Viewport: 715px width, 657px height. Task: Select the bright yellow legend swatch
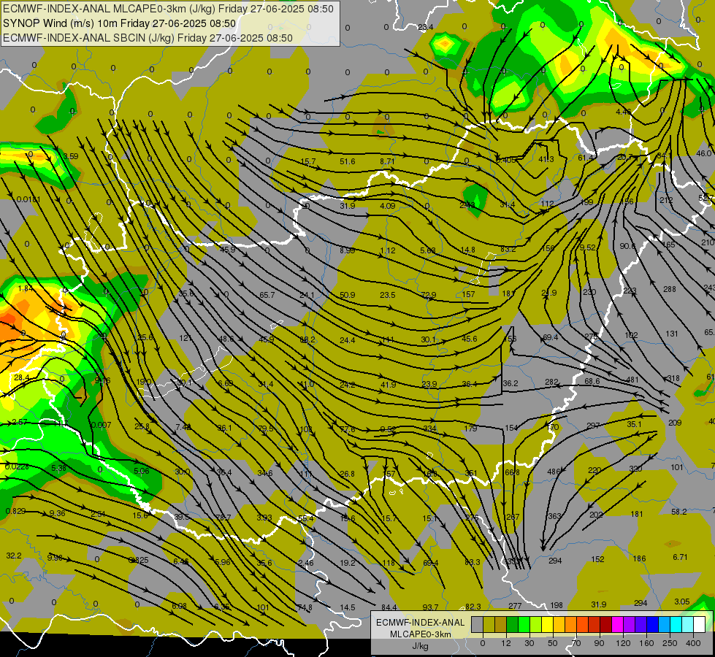pos(548,625)
